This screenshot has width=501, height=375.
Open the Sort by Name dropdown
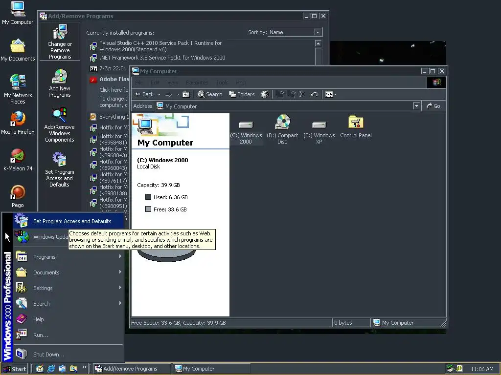[317, 32]
